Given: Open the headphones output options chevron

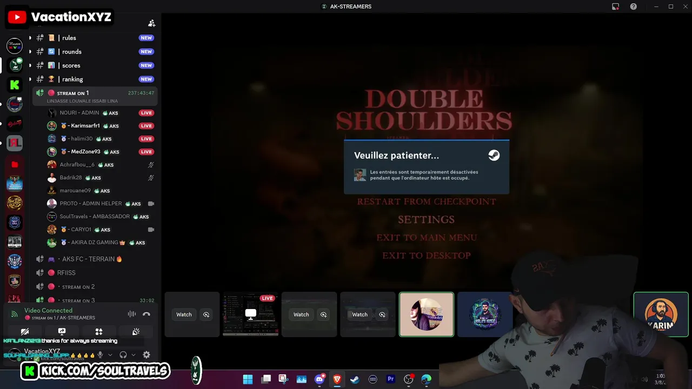Looking at the screenshot, I should pos(133,355).
